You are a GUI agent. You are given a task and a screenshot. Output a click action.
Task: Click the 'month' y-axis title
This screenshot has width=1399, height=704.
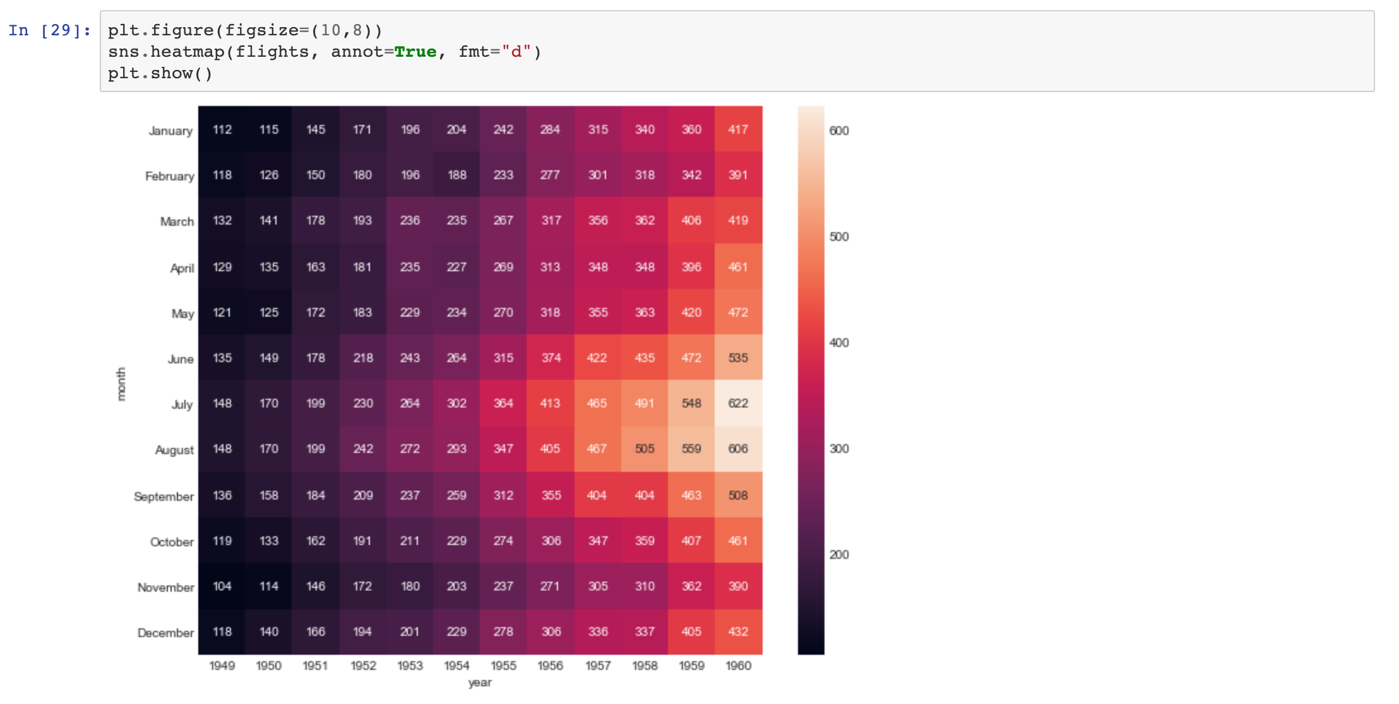coord(121,384)
